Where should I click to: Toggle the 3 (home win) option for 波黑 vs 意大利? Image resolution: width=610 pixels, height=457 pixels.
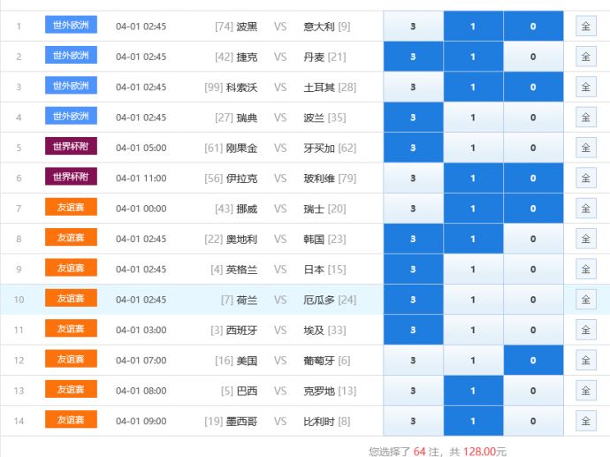pyautogui.click(x=413, y=27)
